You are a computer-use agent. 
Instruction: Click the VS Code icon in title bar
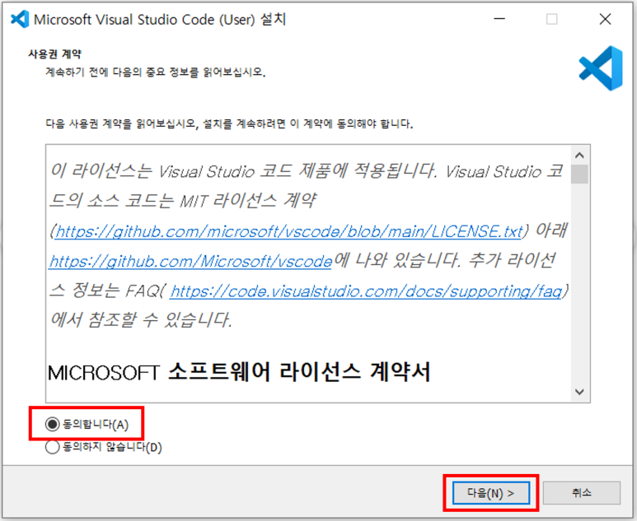click(20, 19)
